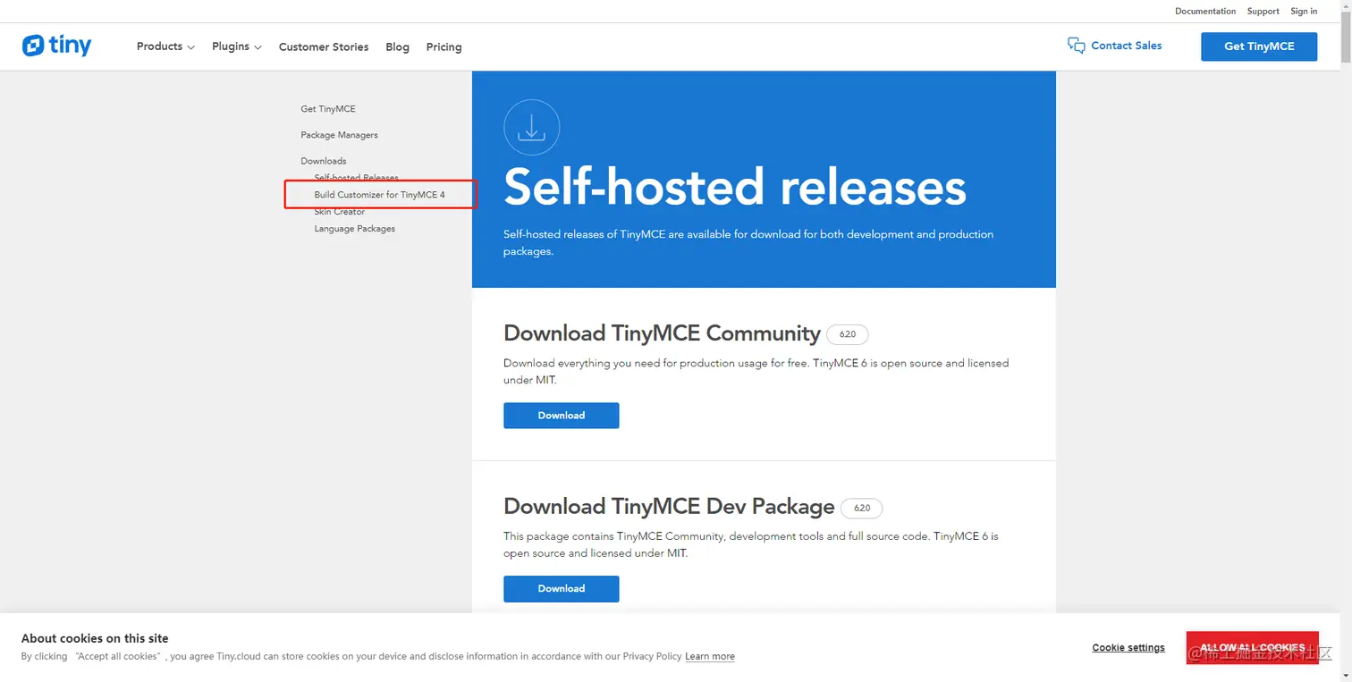Download TinyMCE Community package
This screenshot has width=1352, height=682.
(562, 416)
